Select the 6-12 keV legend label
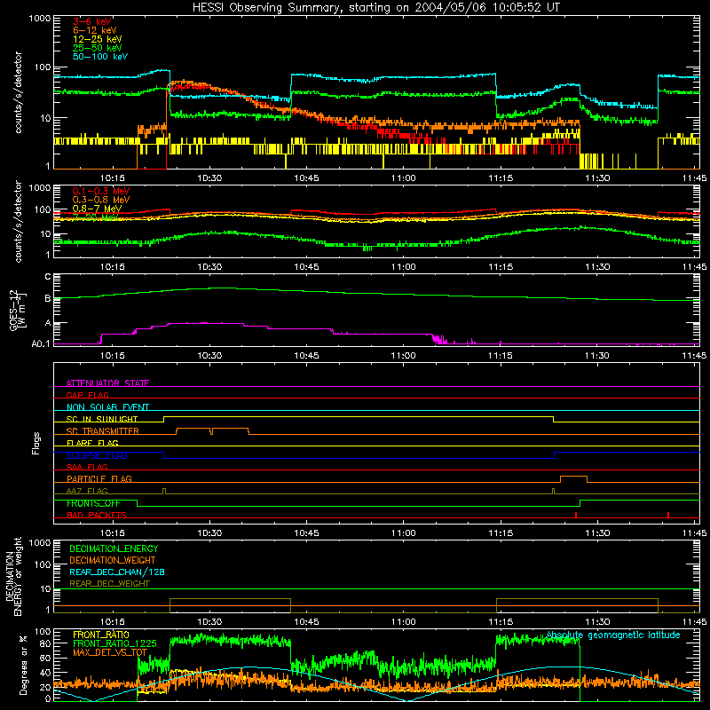Viewport: 710px width, 710px height. click(95, 30)
